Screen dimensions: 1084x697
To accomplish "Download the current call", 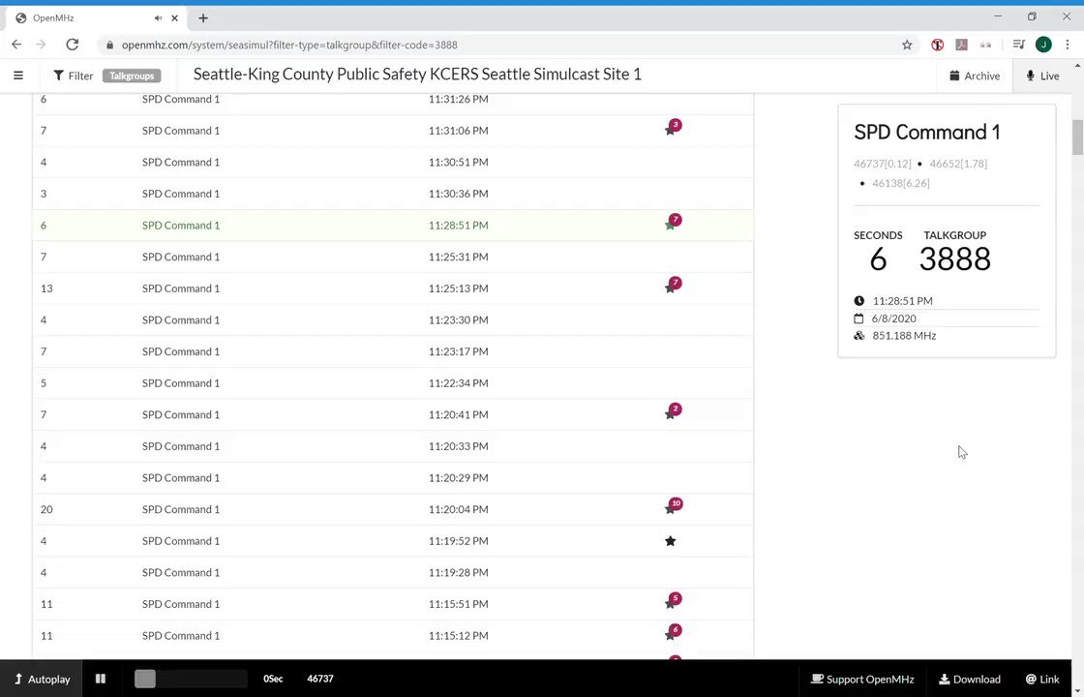I will [969, 679].
